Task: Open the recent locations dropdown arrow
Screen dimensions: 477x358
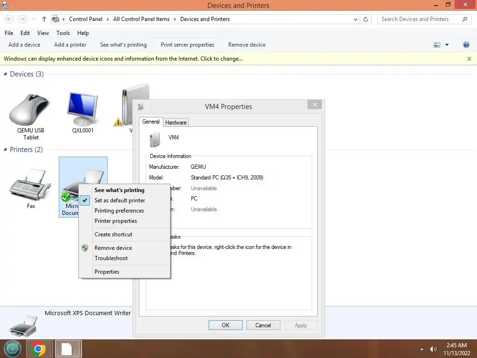Action: pos(34,19)
